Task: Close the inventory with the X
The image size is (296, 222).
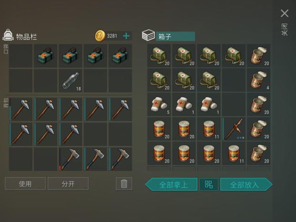Action: coord(285,13)
